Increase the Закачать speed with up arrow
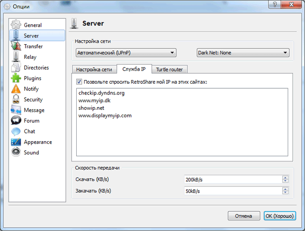Screen dimensions: 305x231 (x=285, y=189)
